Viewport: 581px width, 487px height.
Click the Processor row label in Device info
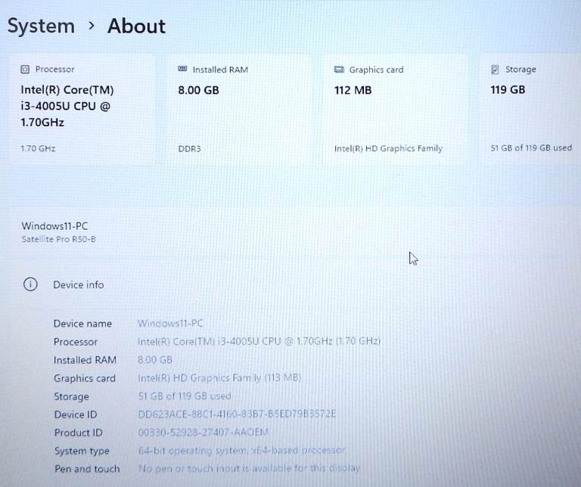coord(76,342)
